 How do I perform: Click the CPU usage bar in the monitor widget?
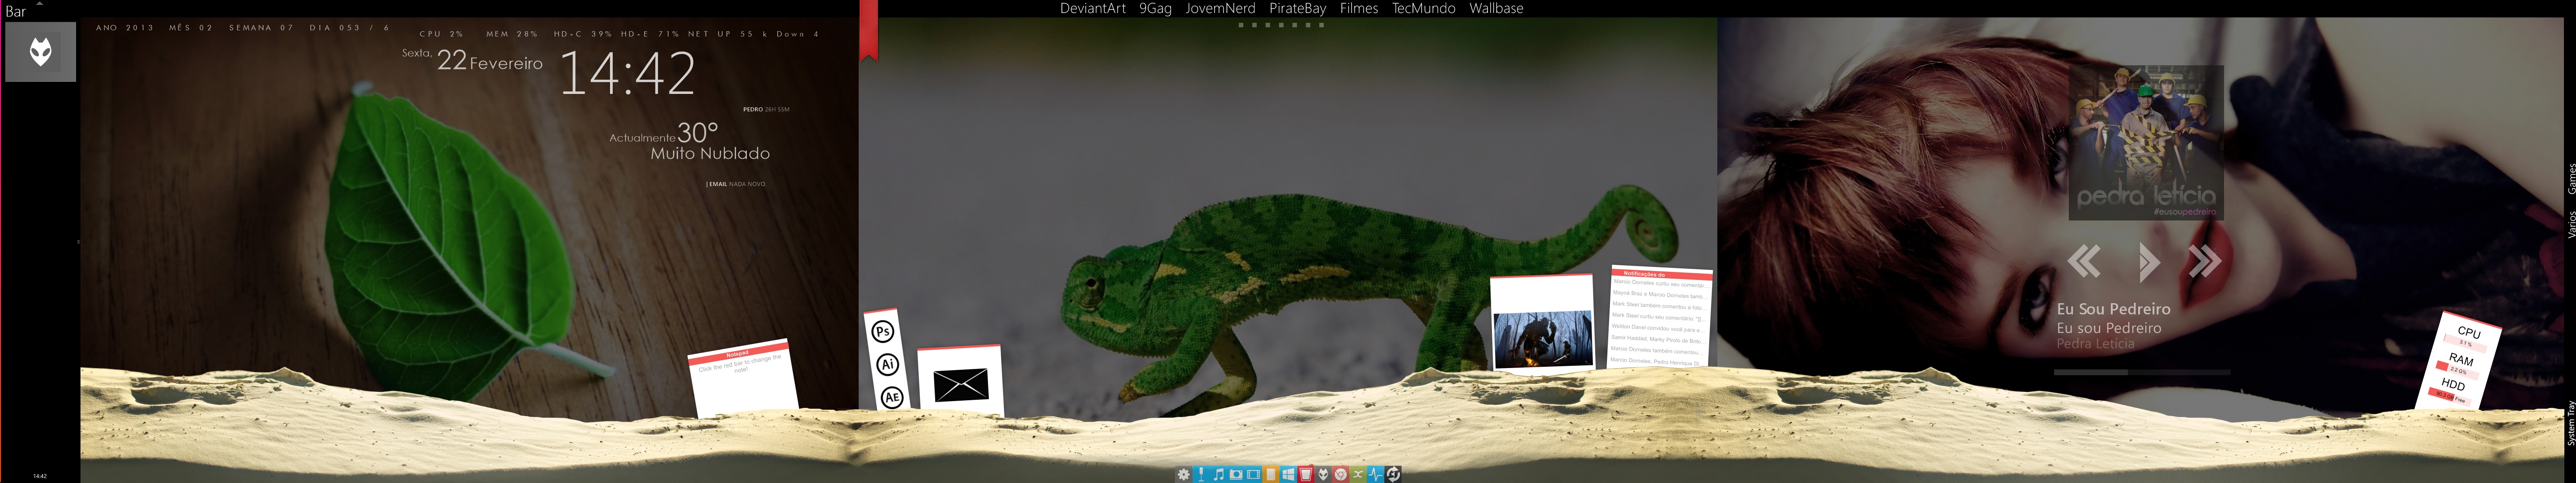click(2465, 344)
